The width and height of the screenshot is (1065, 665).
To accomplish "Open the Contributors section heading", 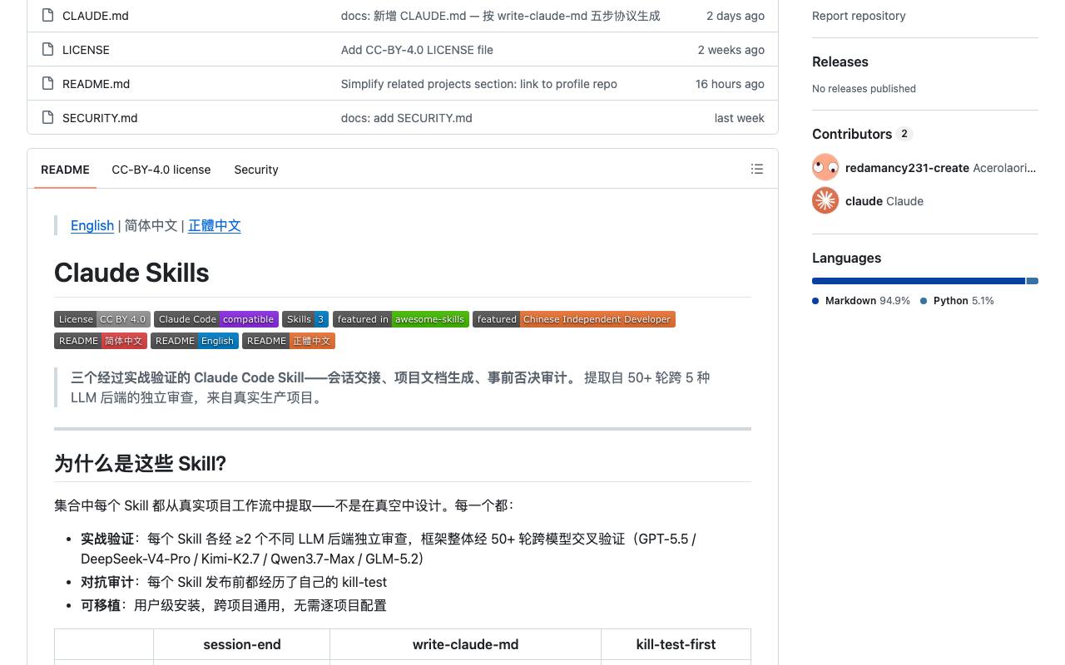I will click(x=852, y=134).
